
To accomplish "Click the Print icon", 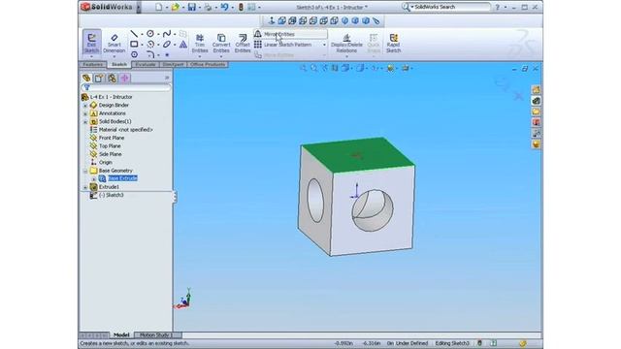I will point(208,7).
